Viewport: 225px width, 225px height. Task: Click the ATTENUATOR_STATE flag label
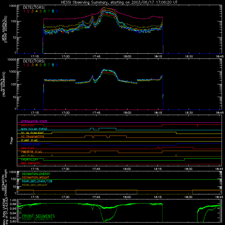(34, 121)
